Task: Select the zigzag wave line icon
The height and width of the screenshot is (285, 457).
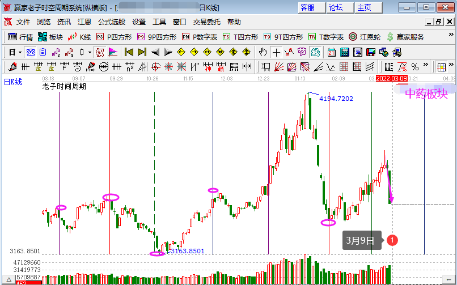Action: [x=331, y=67]
